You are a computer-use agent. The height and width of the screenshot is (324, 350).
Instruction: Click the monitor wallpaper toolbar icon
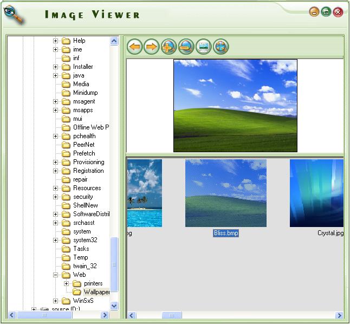(203, 47)
